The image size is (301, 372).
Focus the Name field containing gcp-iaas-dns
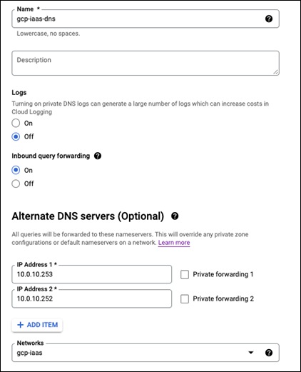click(146, 19)
